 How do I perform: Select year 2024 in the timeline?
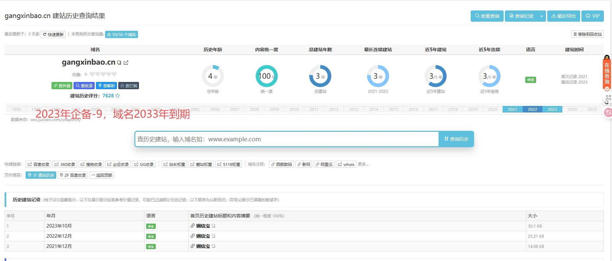pyautogui.click(x=572, y=110)
